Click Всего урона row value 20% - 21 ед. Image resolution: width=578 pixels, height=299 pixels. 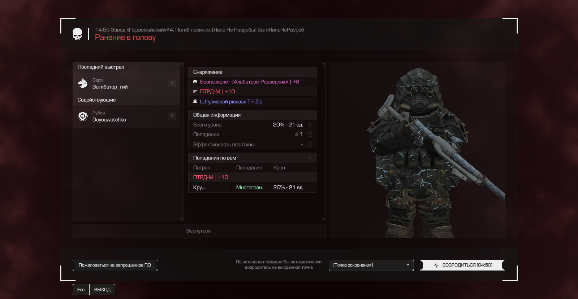[x=288, y=125]
